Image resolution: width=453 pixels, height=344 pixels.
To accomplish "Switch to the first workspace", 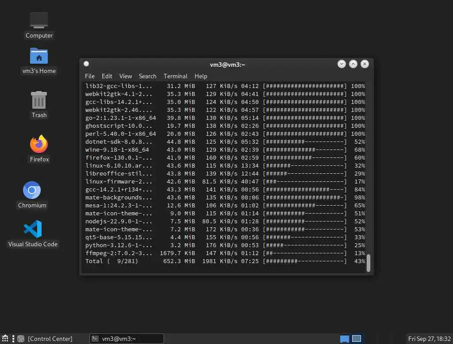I will [344, 339].
